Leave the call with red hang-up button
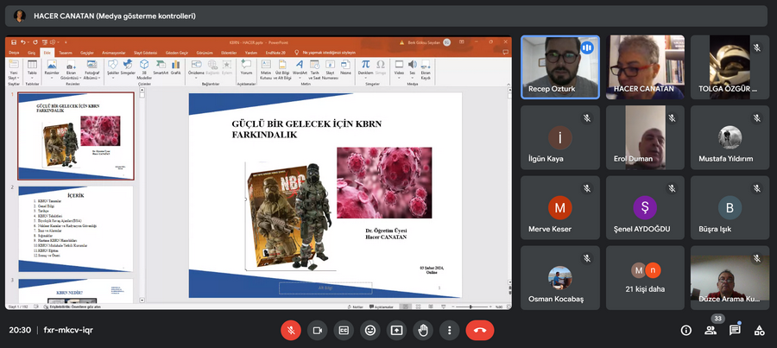This screenshot has height=348, width=777. [x=480, y=330]
